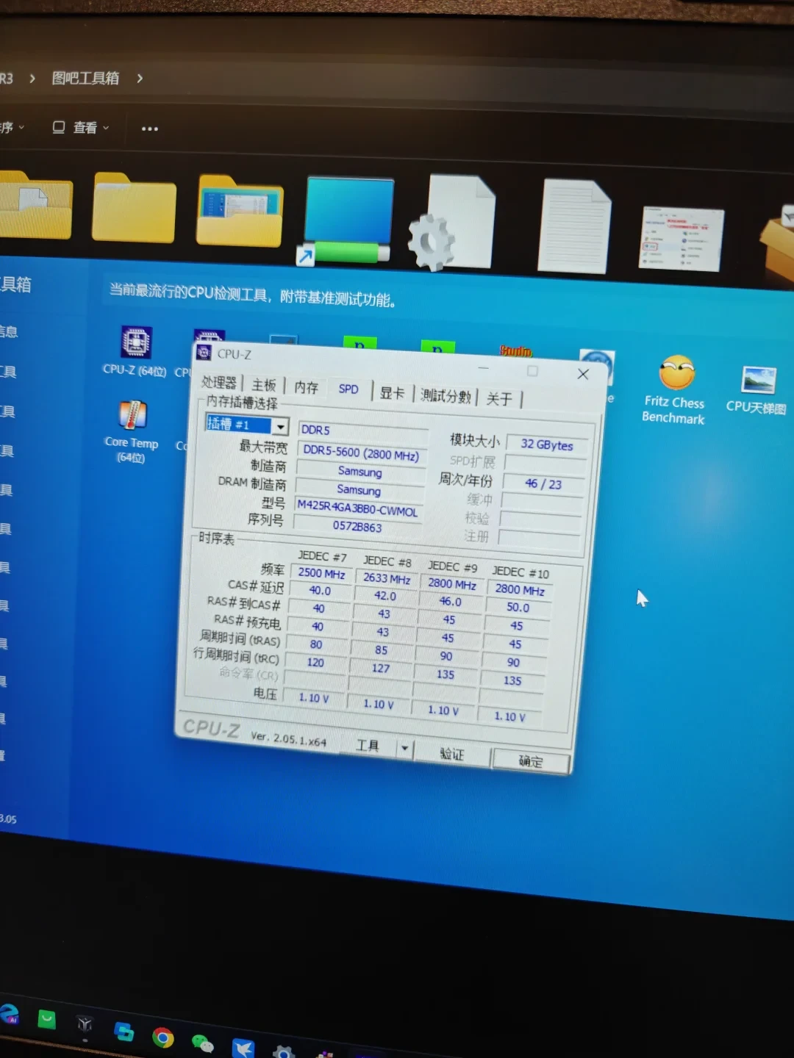Image resolution: width=794 pixels, height=1058 pixels.
Task: Switch to the 处理器 tab
Action: (x=219, y=383)
